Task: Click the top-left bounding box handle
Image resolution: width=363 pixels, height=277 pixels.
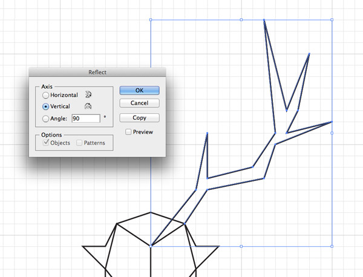Action: 151,19
